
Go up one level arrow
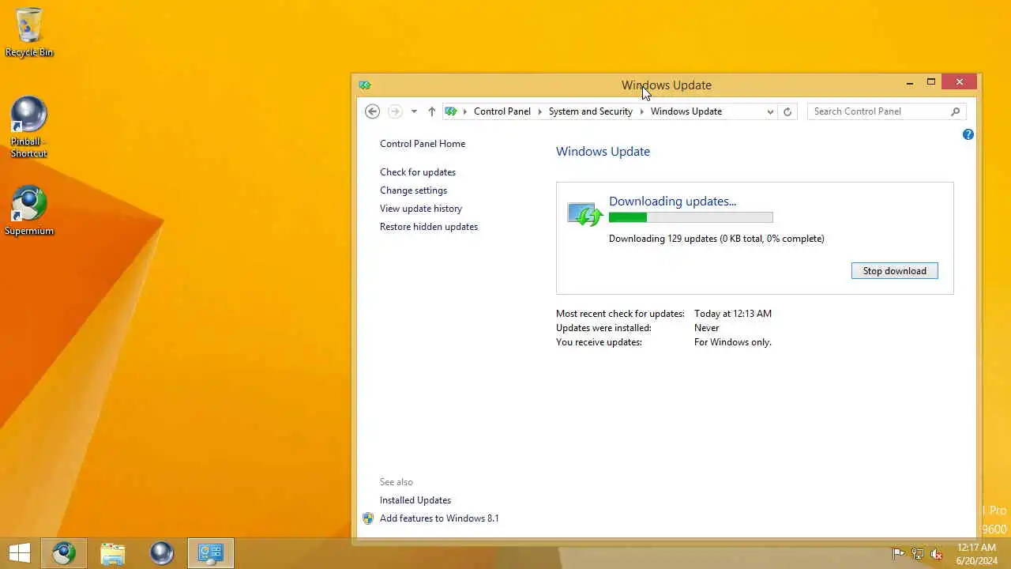431,111
